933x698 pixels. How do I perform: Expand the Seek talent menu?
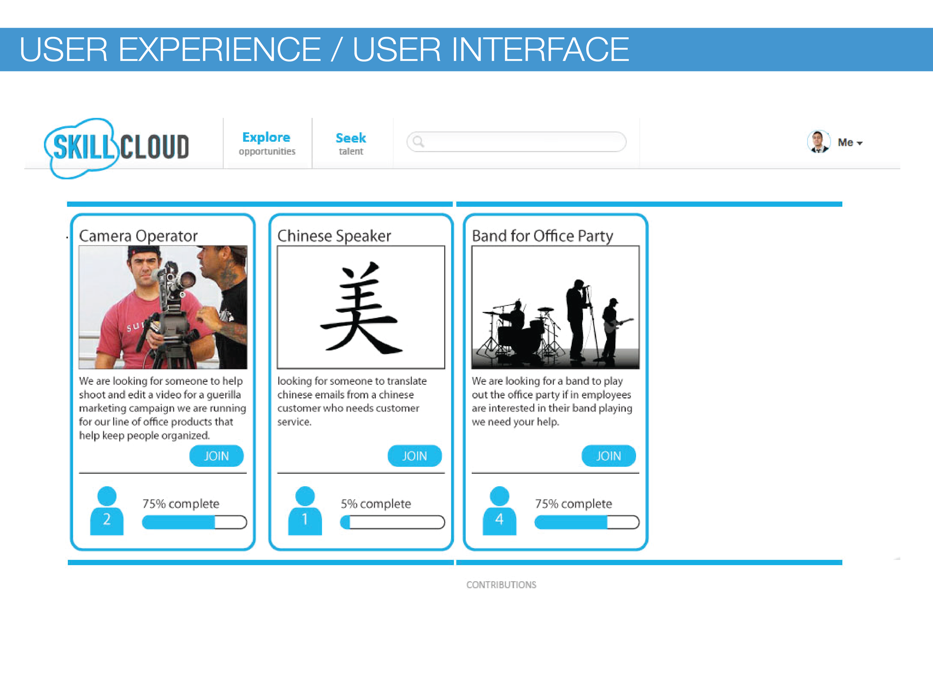coord(350,143)
